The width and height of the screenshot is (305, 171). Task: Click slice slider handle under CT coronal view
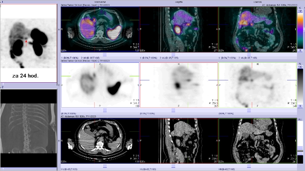pos(249,166)
